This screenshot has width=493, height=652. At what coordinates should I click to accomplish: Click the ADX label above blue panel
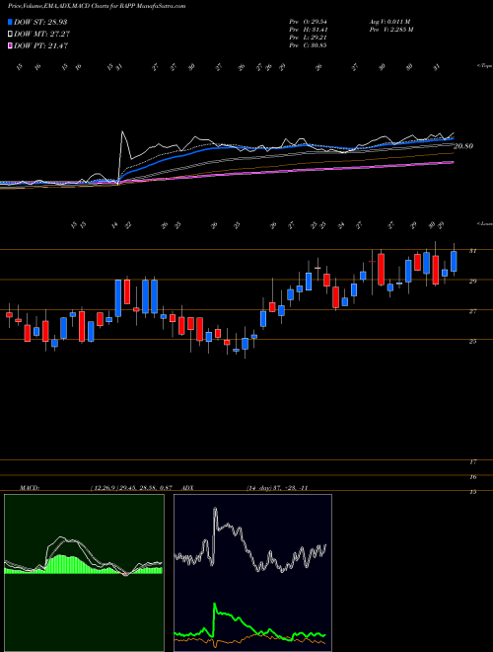pos(188,488)
